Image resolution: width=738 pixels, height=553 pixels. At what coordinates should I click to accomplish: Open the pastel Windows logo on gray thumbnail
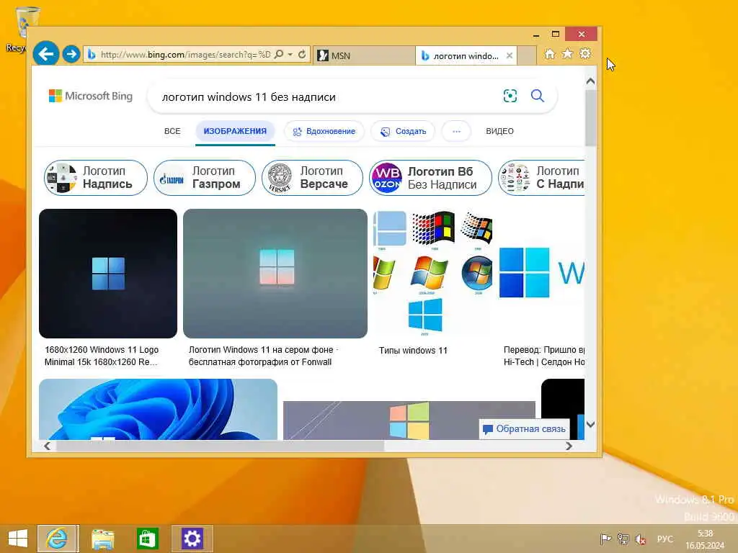coord(409,420)
